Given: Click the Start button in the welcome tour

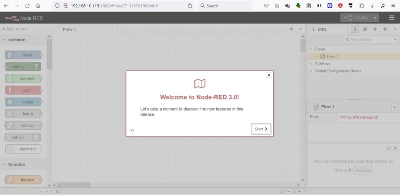Looking at the screenshot, I should click(261, 129).
